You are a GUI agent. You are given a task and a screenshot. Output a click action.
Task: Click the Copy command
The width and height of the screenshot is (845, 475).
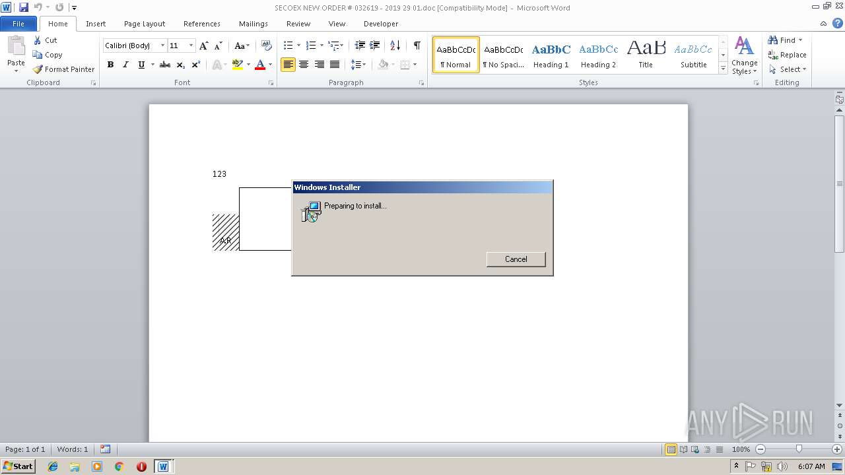coord(48,55)
